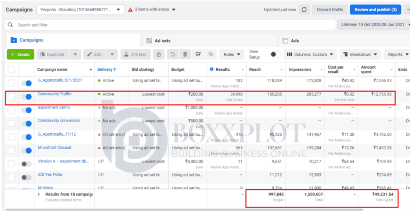Expand Results from 18 campaigns row
410x211 pixels.
tap(38, 194)
